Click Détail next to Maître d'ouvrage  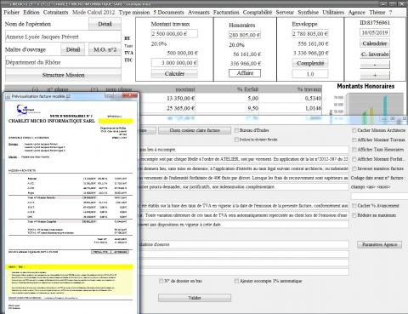tap(73, 49)
